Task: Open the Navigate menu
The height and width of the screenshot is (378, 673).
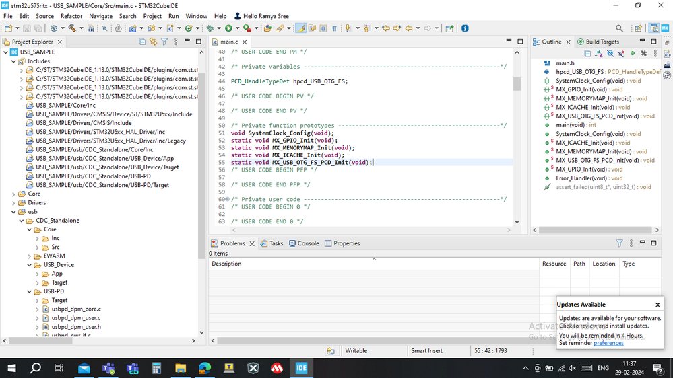Action: [100, 16]
